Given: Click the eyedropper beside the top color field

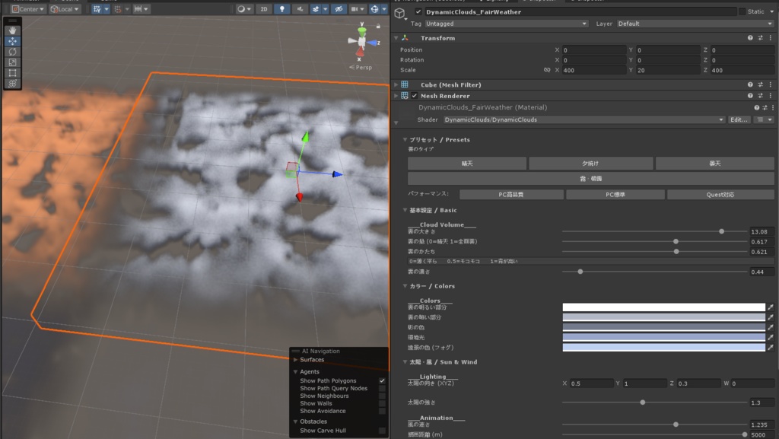Looking at the screenshot, I should pos(771,307).
